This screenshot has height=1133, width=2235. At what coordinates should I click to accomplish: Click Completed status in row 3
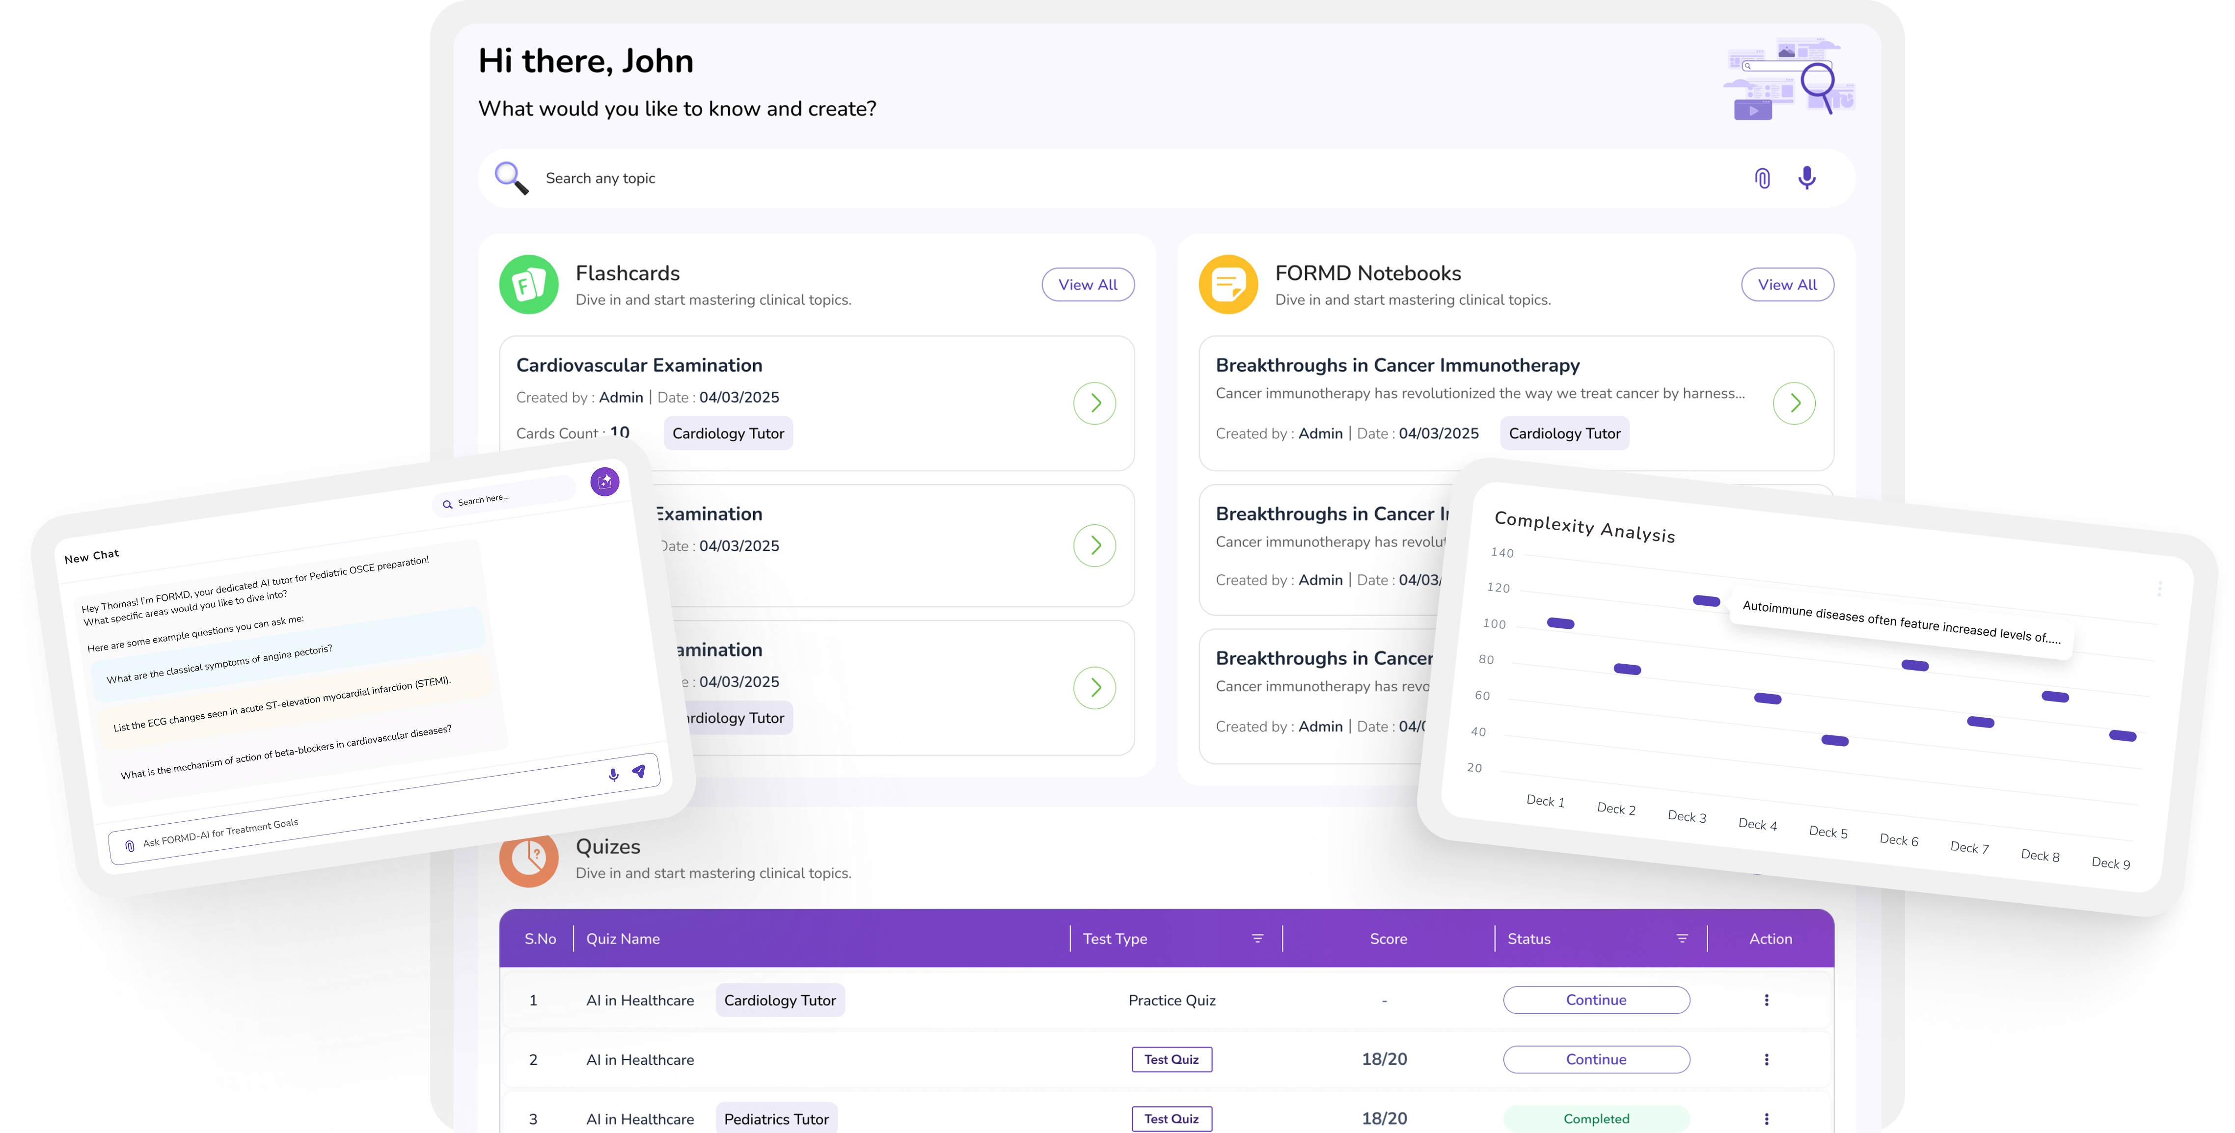(x=1596, y=1119)
